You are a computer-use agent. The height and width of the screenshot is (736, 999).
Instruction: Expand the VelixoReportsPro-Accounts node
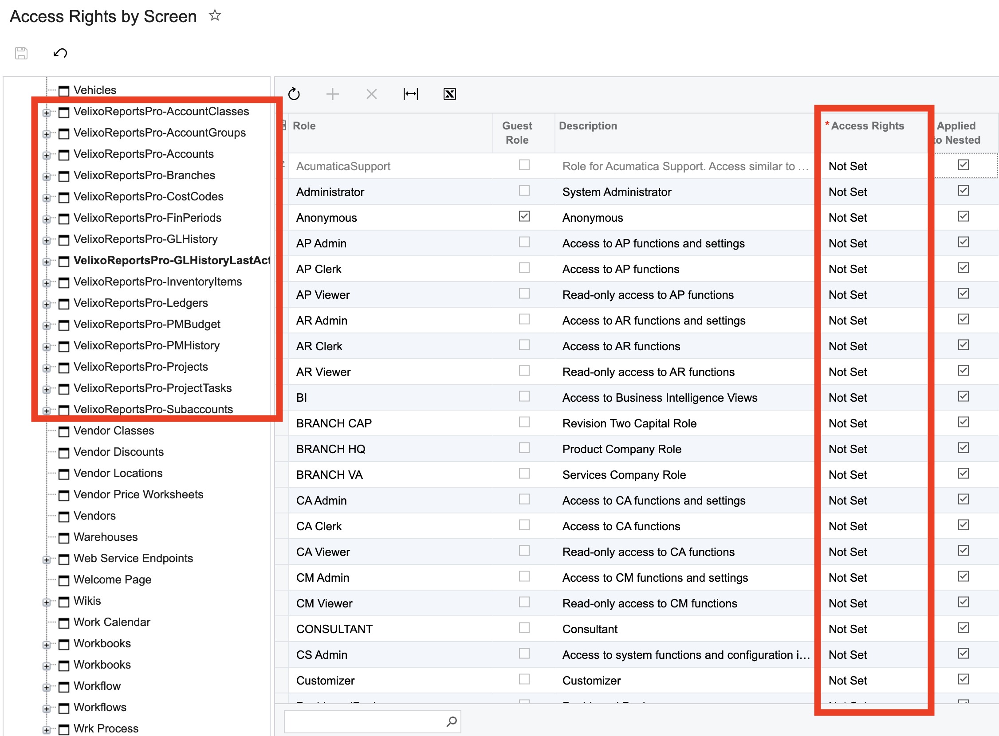pos(47,156)
